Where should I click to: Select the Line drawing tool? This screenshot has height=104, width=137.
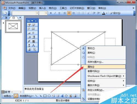pyautogui.click(x=36, y=96)
